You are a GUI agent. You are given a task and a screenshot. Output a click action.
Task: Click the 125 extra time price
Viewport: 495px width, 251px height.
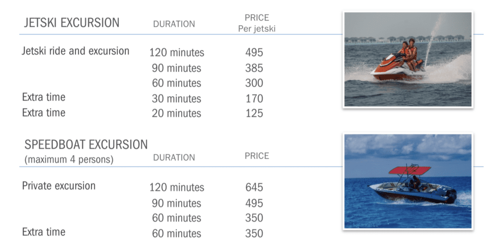pos(254,114)
